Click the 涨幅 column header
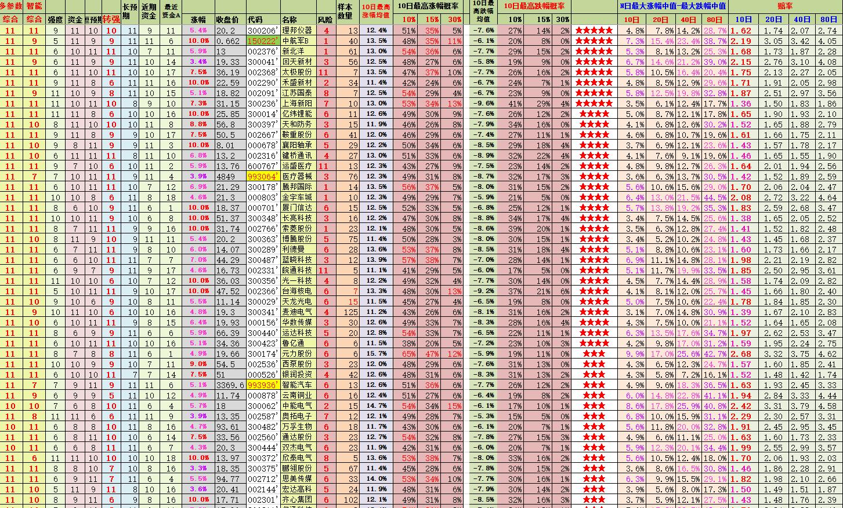The width and height of the screenshot is (843, 508). click(198, 19)
